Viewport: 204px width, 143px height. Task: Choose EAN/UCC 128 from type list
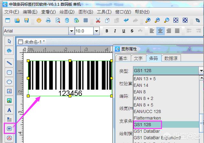point(166,111)
